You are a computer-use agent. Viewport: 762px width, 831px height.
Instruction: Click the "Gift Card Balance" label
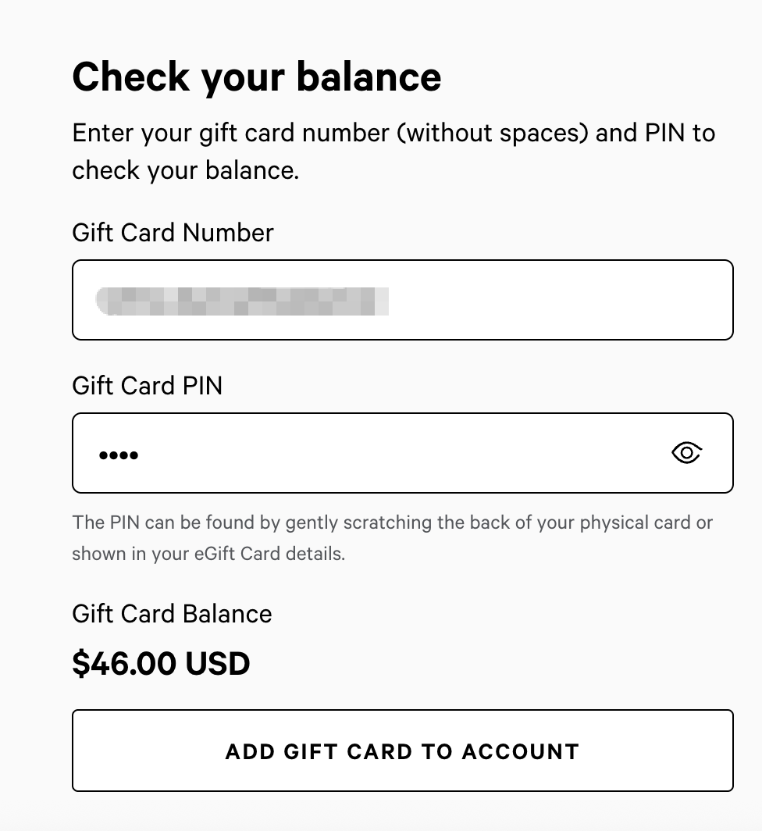[x=172, y=614]
